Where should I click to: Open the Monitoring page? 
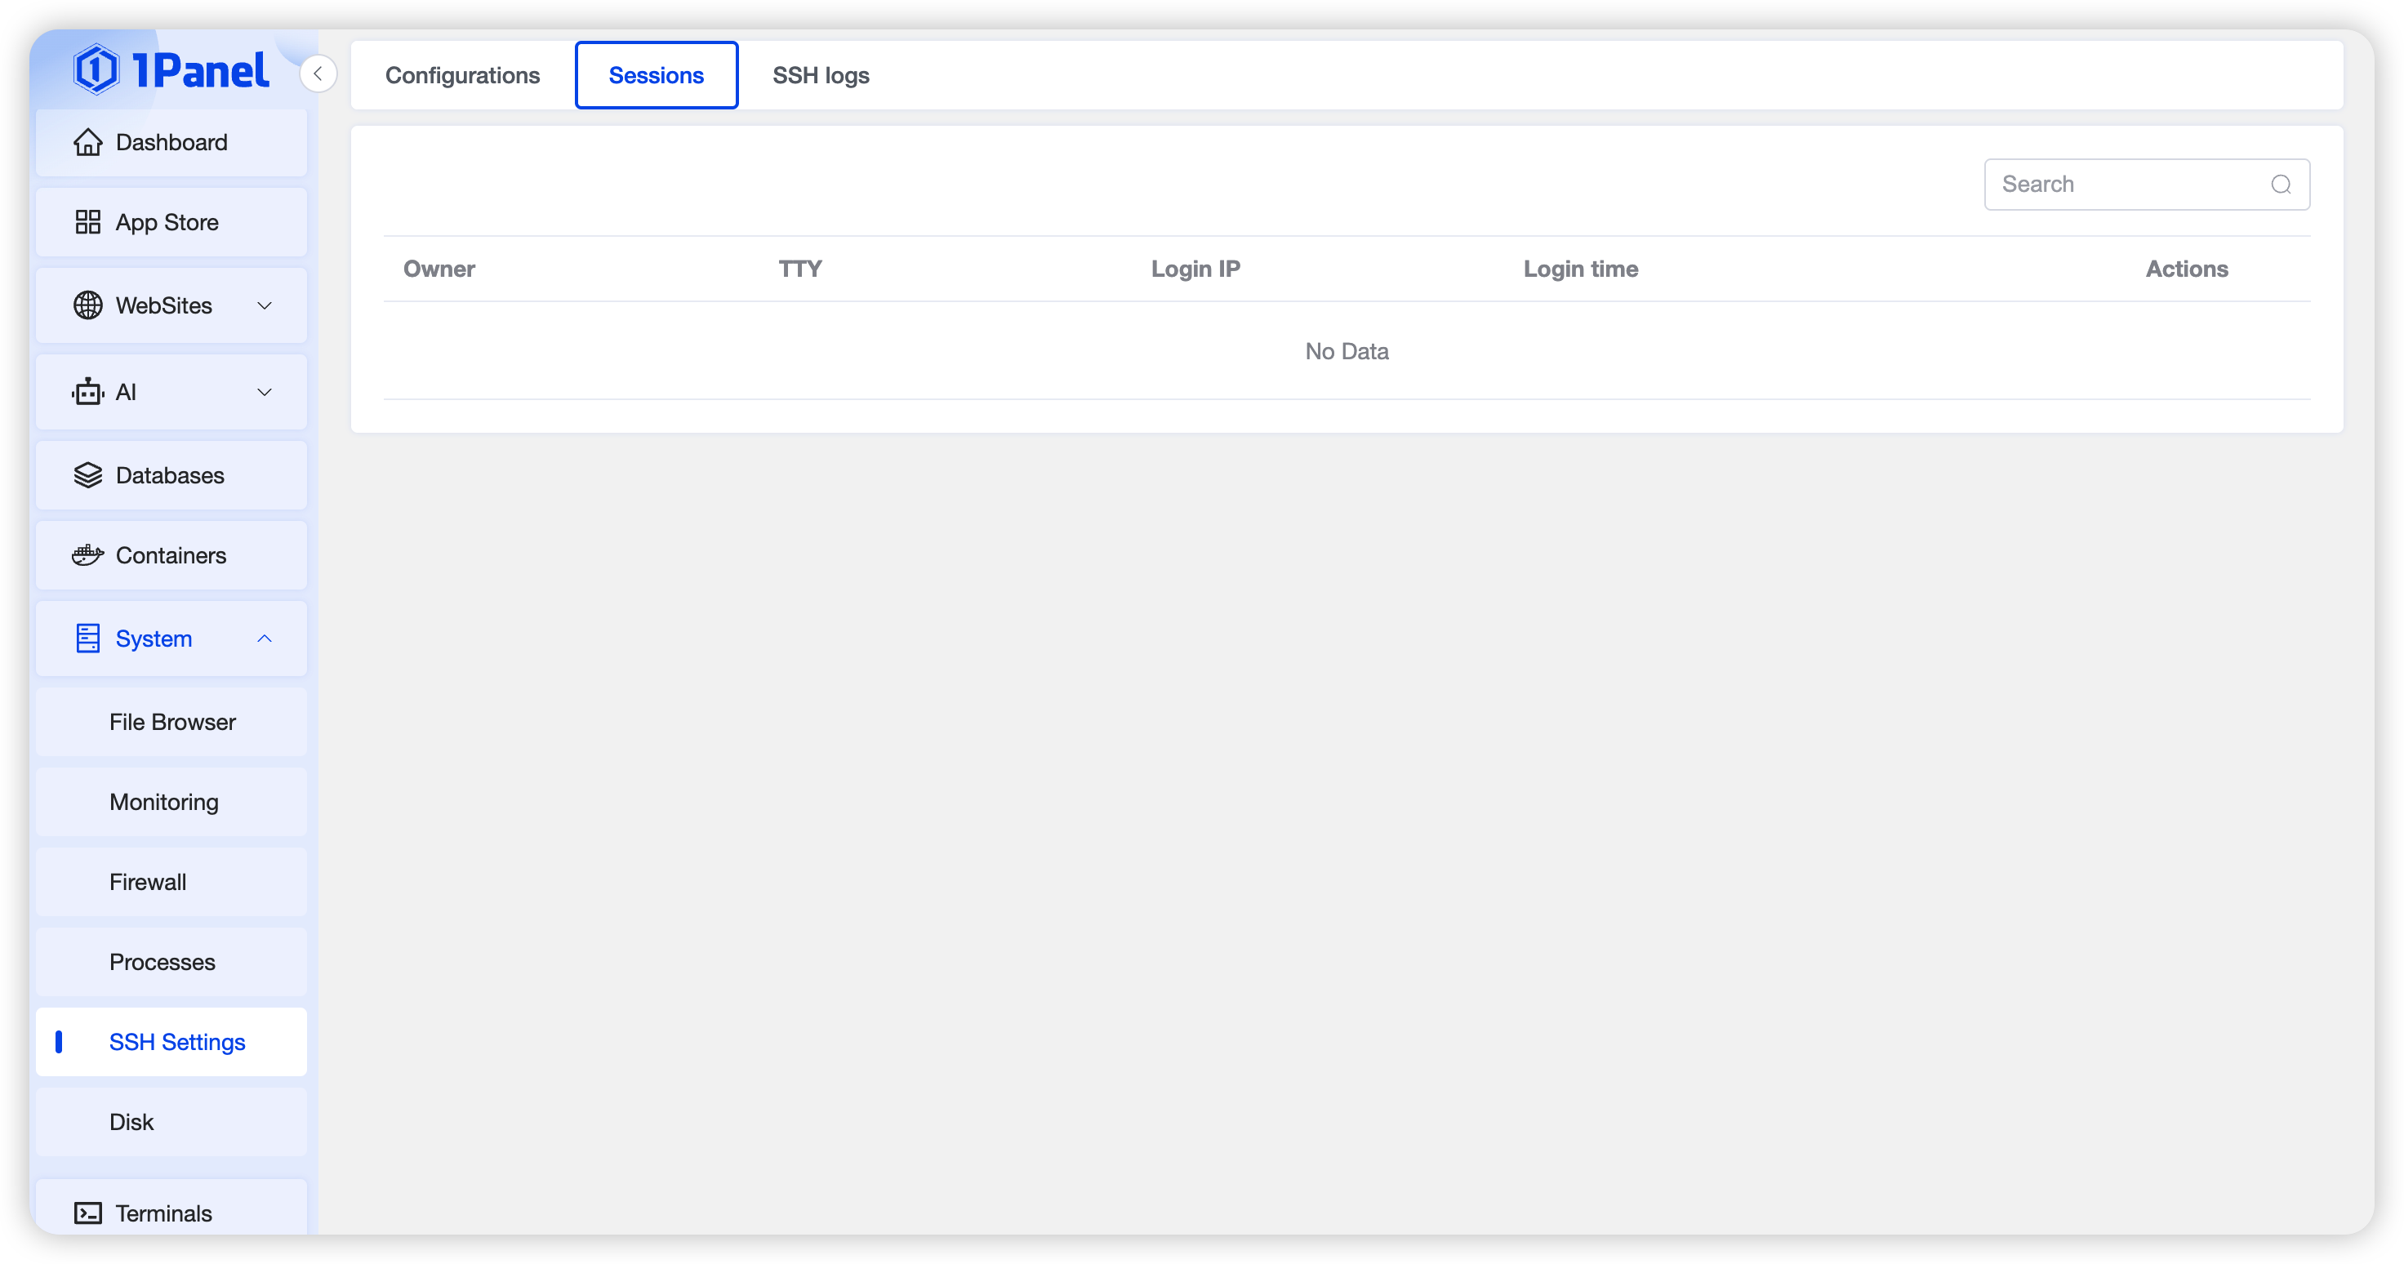164,802
